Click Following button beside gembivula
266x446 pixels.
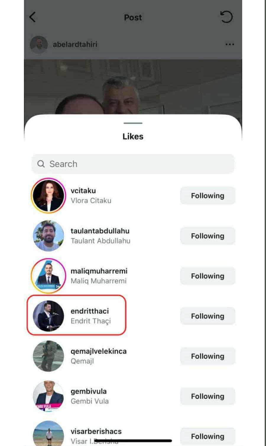point(207,396)
